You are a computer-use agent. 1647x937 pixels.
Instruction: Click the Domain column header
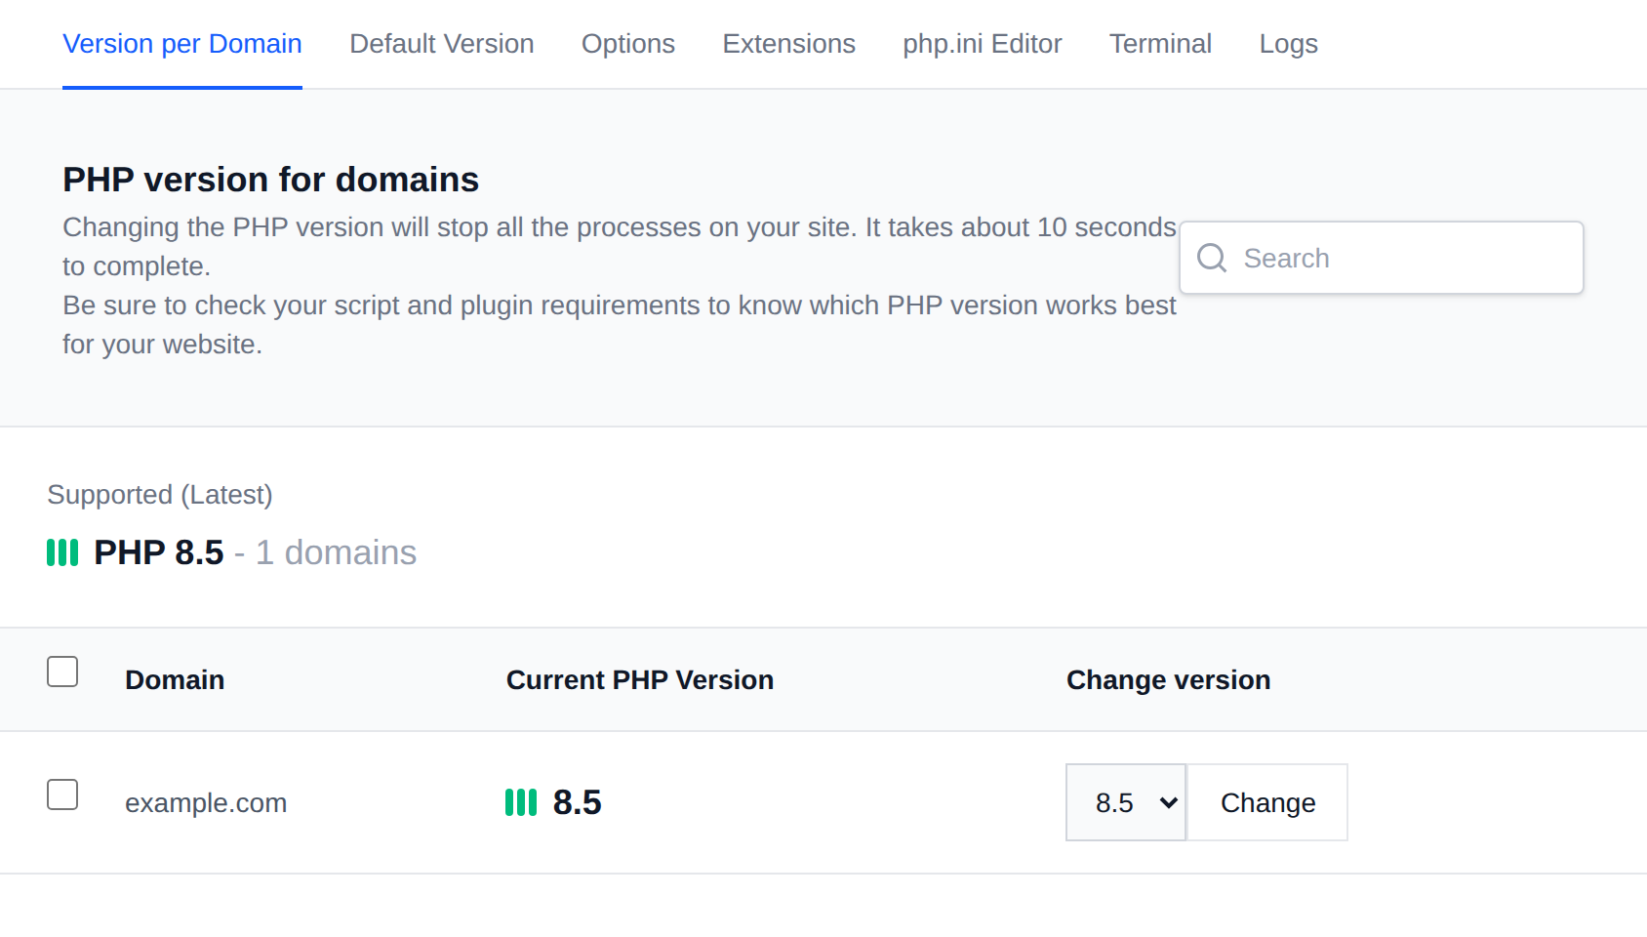click(175, 679)
